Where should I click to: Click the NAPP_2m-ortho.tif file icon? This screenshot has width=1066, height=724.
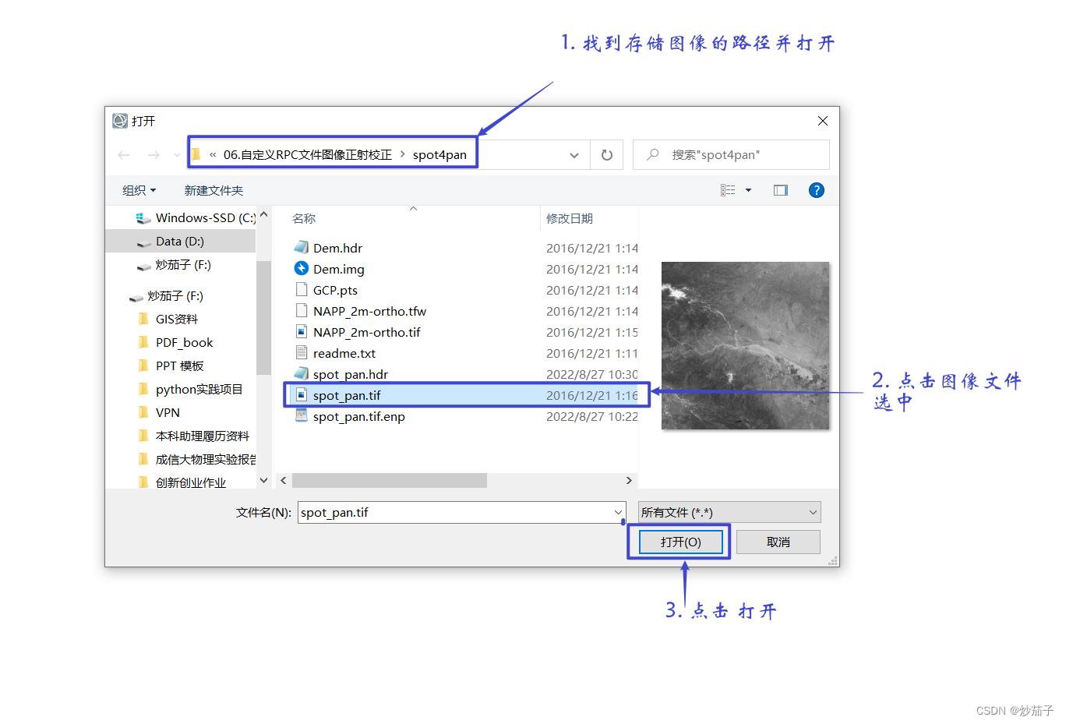(302, 331)
